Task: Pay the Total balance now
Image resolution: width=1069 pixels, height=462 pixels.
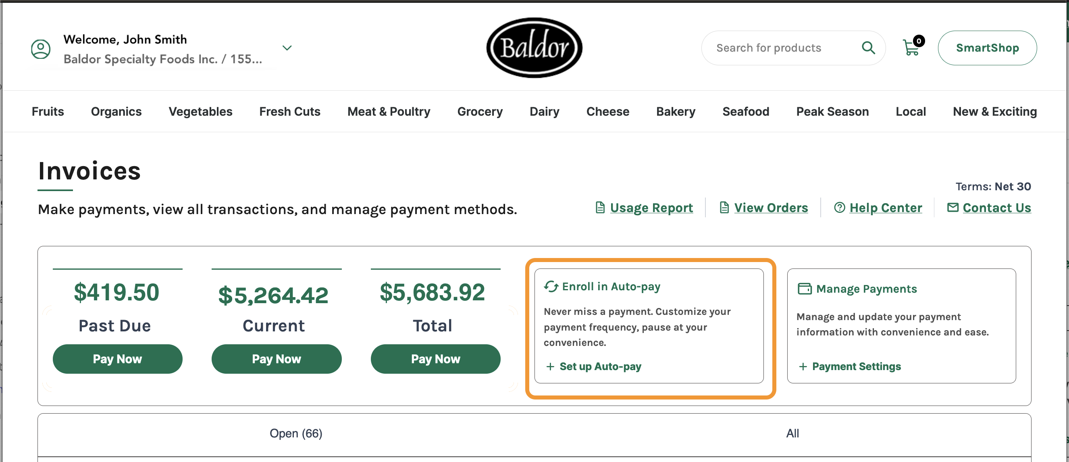Action: (435, 359)
